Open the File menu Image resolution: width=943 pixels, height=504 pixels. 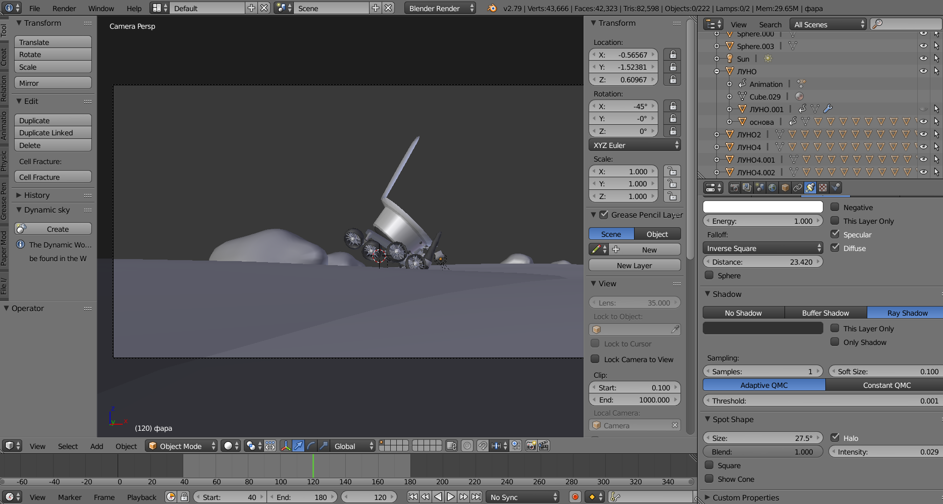click(35, 8)
